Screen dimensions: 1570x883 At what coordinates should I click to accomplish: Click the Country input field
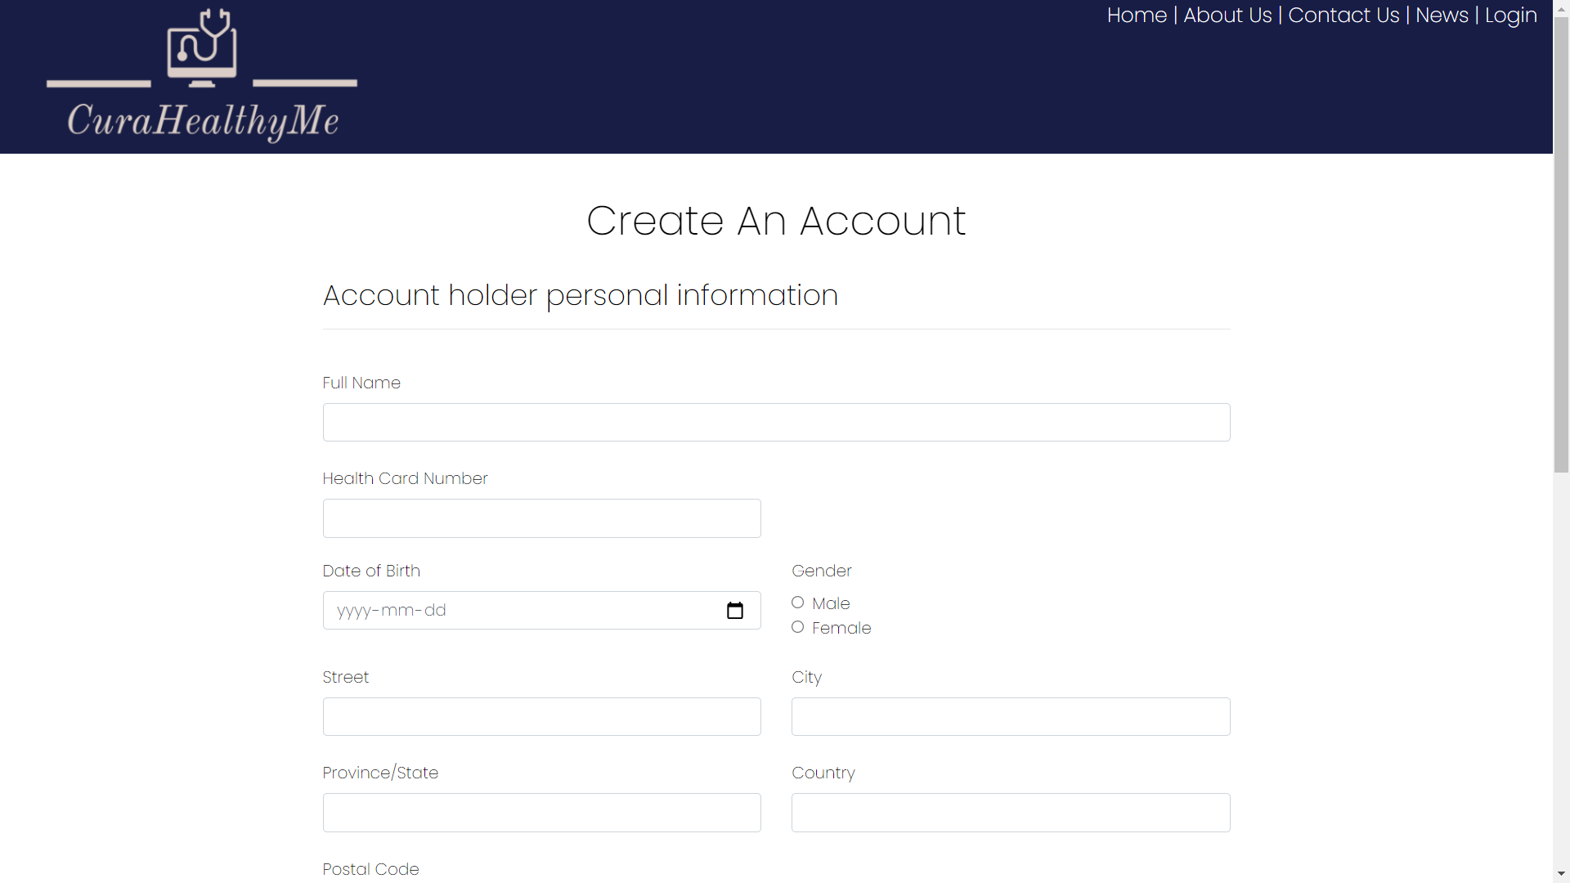[1011, 812]
